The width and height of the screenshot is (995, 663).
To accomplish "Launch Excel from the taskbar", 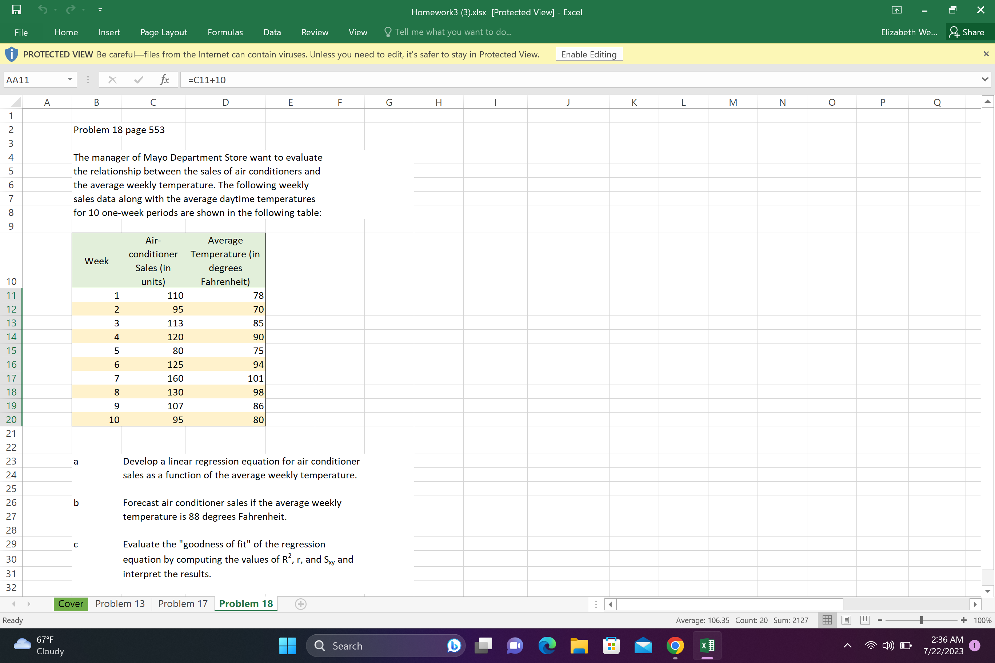I will pyautogui.click(x=707, y=646).
